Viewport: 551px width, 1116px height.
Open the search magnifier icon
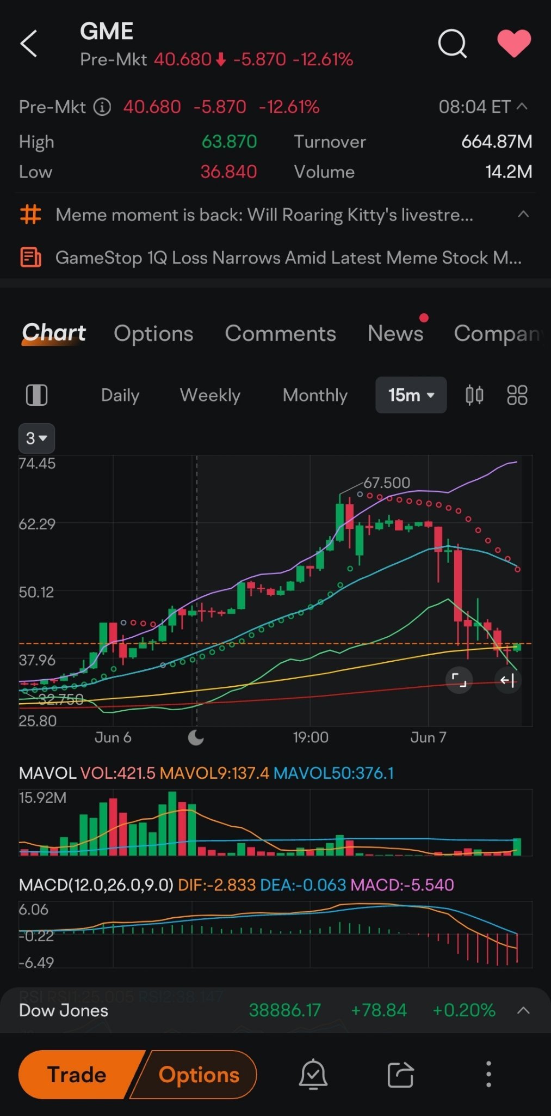pyautogui.click(x=453, y=44)
